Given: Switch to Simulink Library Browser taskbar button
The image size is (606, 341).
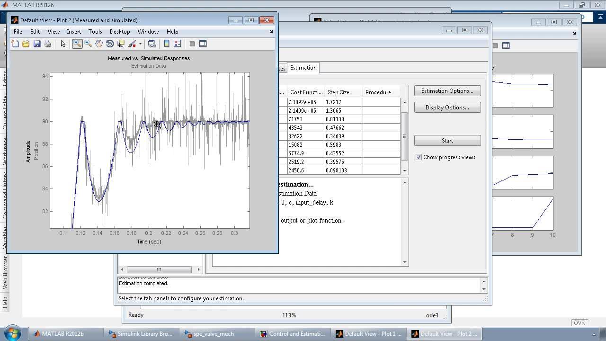Looking at the screenshot, I should 140,334.
